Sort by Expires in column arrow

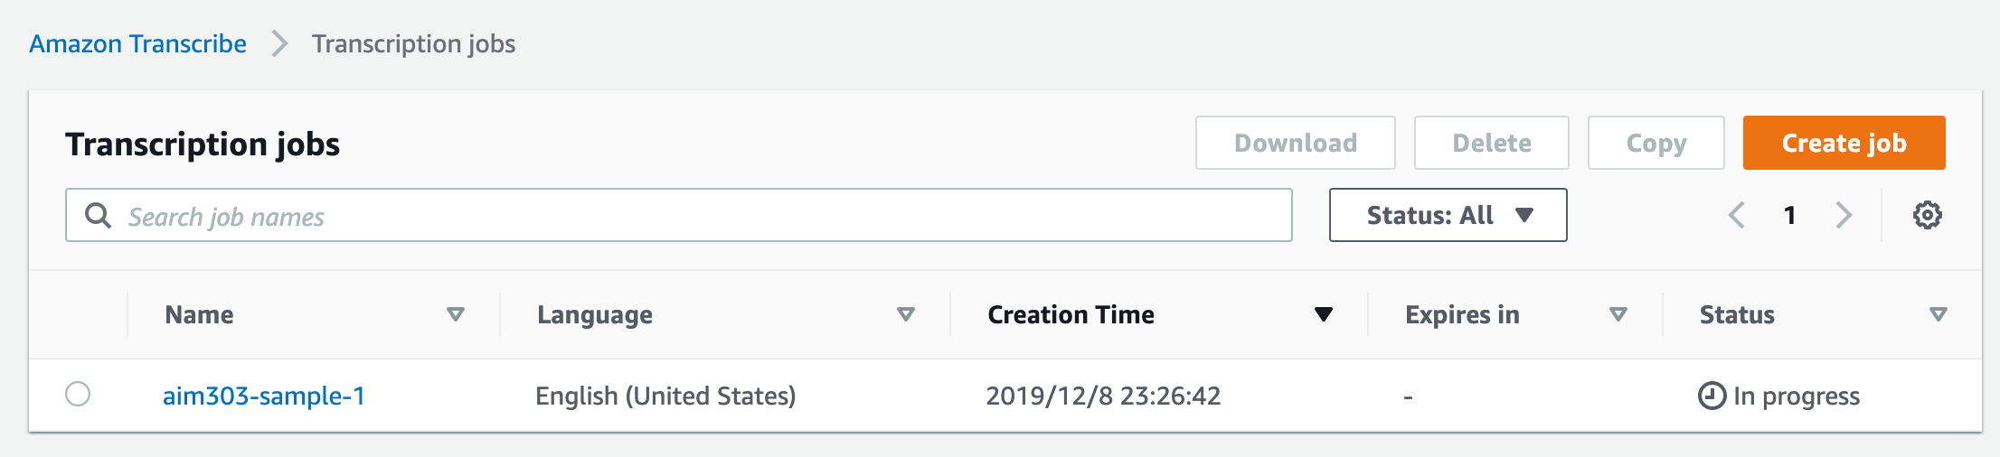coord(1618,314)
